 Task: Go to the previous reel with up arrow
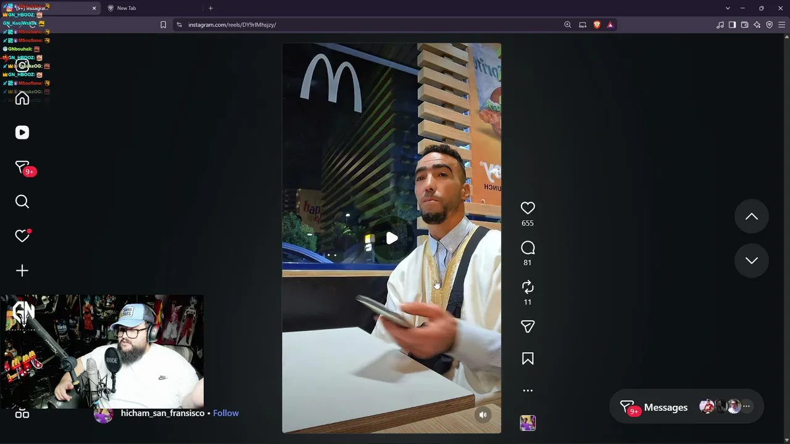(x=752, y=216)
